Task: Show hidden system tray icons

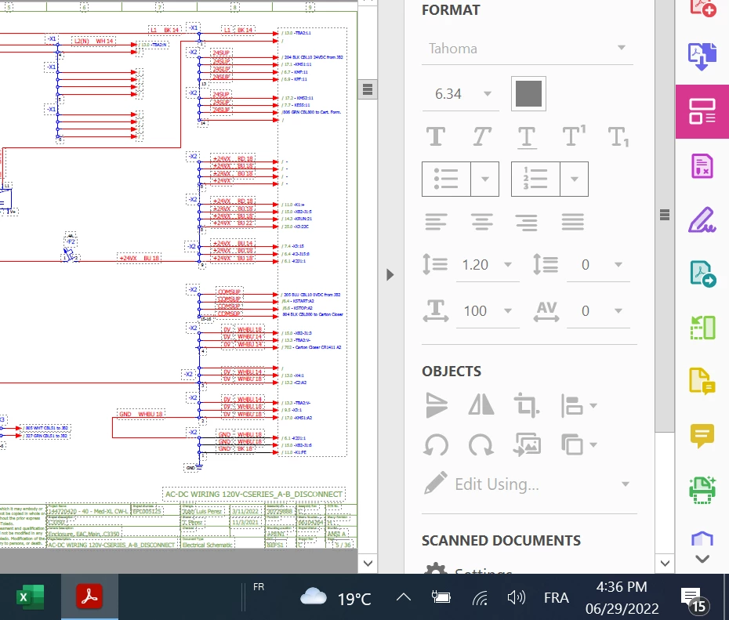Action: [x=404, y=597]
